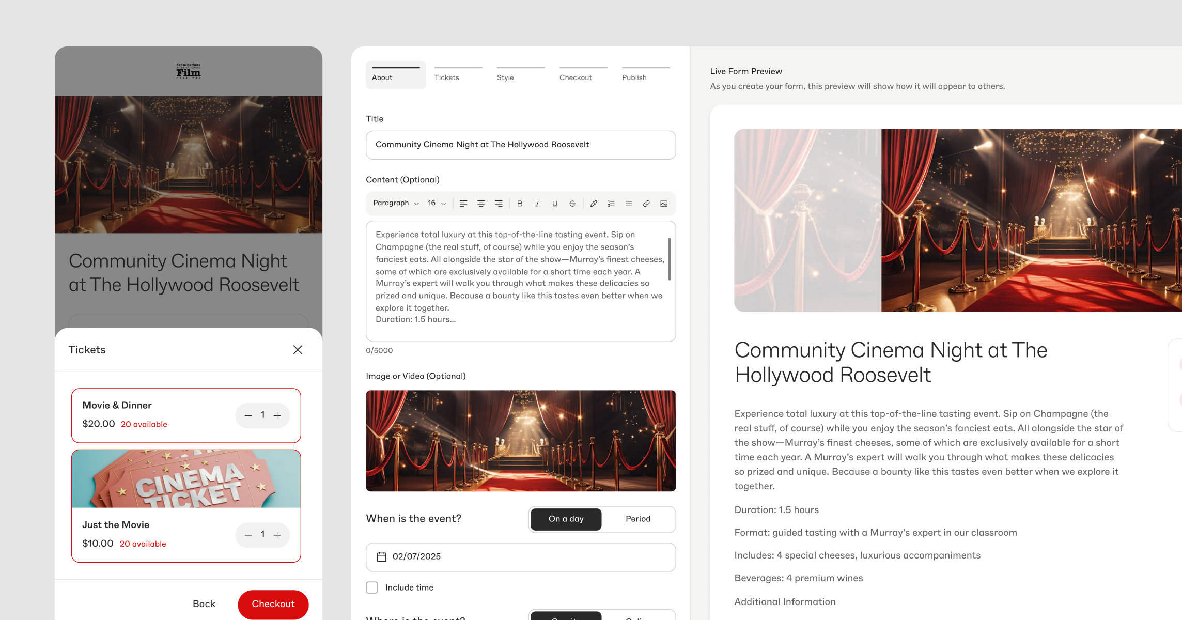Click 'Includes: 4 special cheeses' line
Viewport: 1182px width, 620px height.
tap(858, 555)
